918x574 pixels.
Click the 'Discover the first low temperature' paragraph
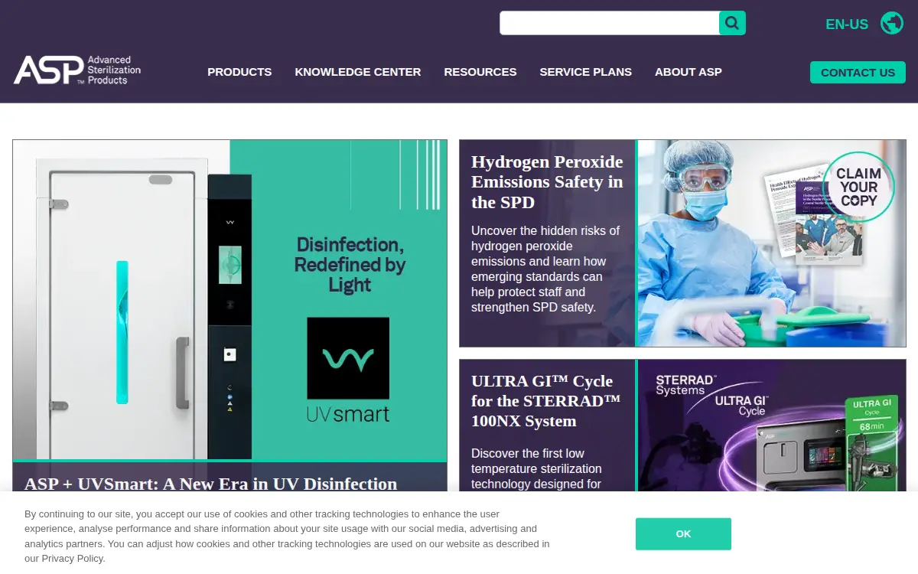(x=537, y=468)
